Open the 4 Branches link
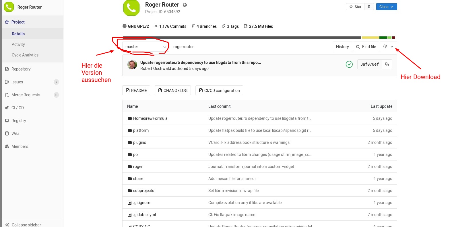This screenshot has width=452, height=227. click(x=204, y=26)
